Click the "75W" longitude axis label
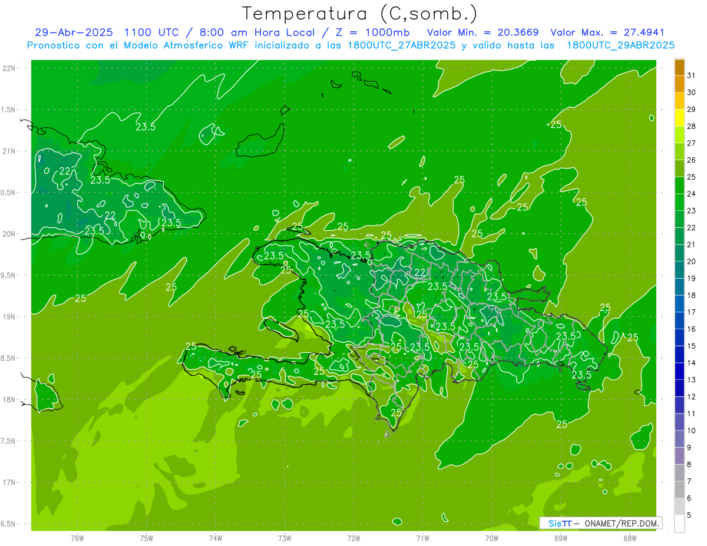 click(x=147, y=538)
